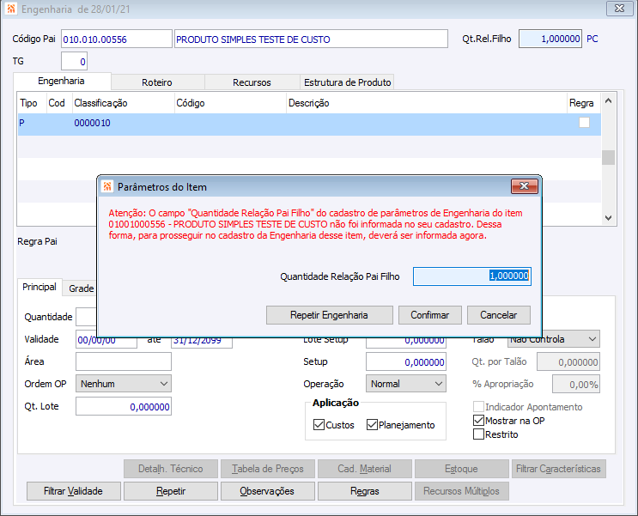
Task: Toggle the Custos checkbox
Action: pyautogui.click(x=319, y=425)
